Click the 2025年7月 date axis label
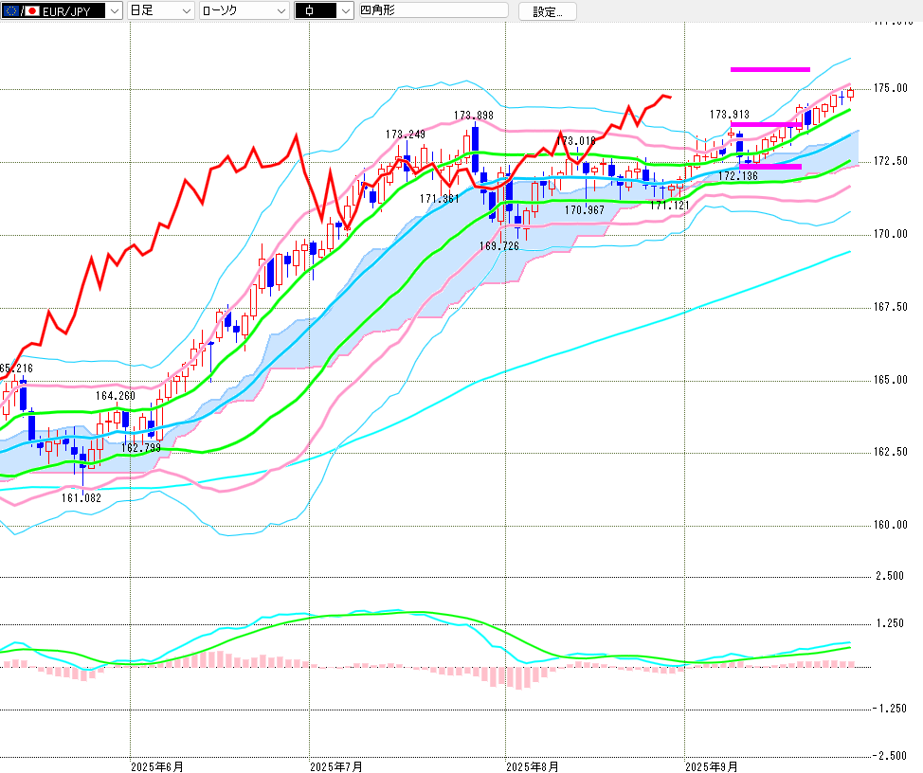This screenshot has height=773, width=923. tap(335, 765)
